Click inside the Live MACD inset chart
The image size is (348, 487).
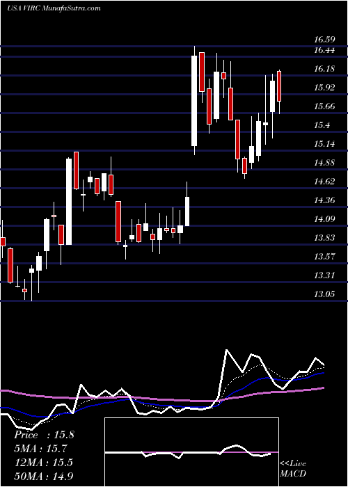(191, 452)
